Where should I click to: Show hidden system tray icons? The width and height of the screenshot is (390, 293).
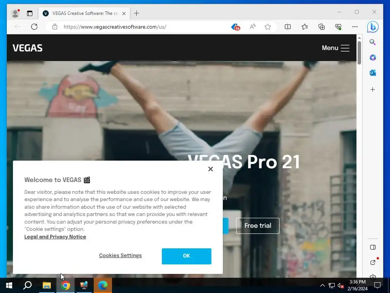click(322, 285)
